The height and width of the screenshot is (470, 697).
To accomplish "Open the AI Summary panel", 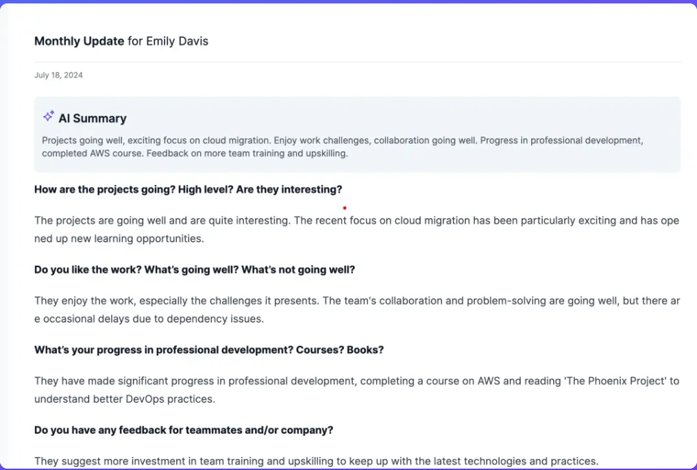I will 356,134.
